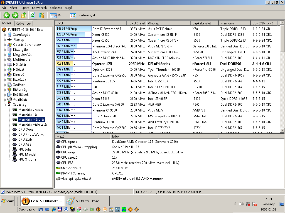Viewport: 285px width, 213px height.
Task: Click the volume speaker tray icon
Action: tap(241, 204)
